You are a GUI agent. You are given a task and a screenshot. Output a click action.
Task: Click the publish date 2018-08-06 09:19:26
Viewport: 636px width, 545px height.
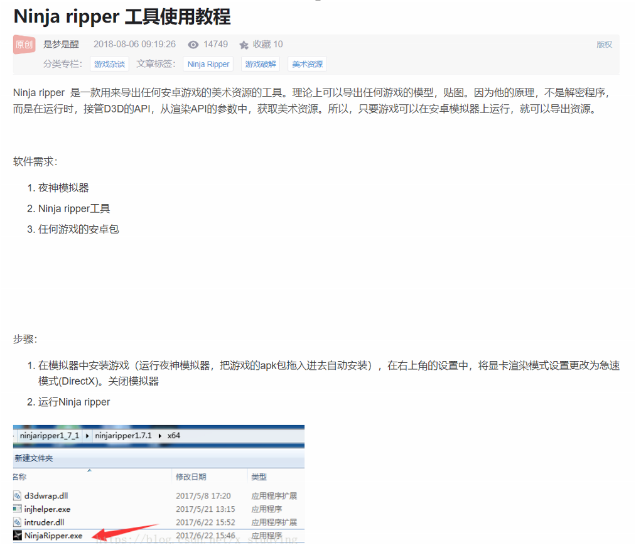[134, 44]
